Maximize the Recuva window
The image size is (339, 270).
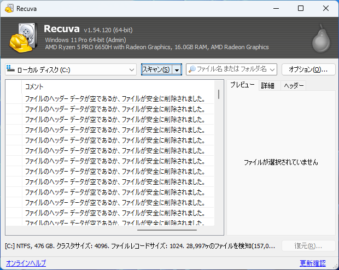[x=301, y=8]
